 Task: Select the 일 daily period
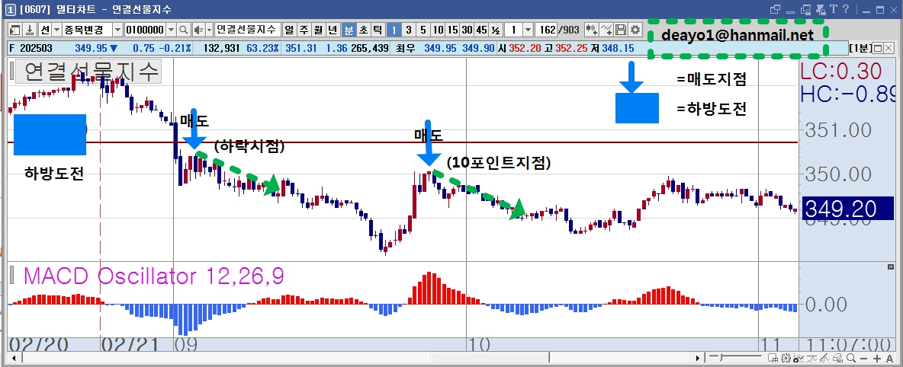288,30
